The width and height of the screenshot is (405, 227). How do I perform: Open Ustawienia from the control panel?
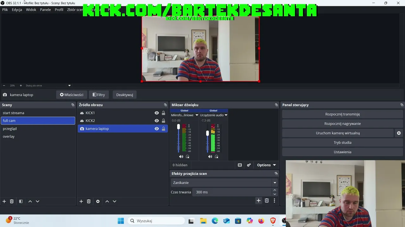[343, 152]
